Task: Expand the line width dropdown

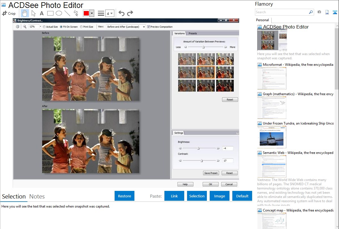Action: [x=110, y=13]
